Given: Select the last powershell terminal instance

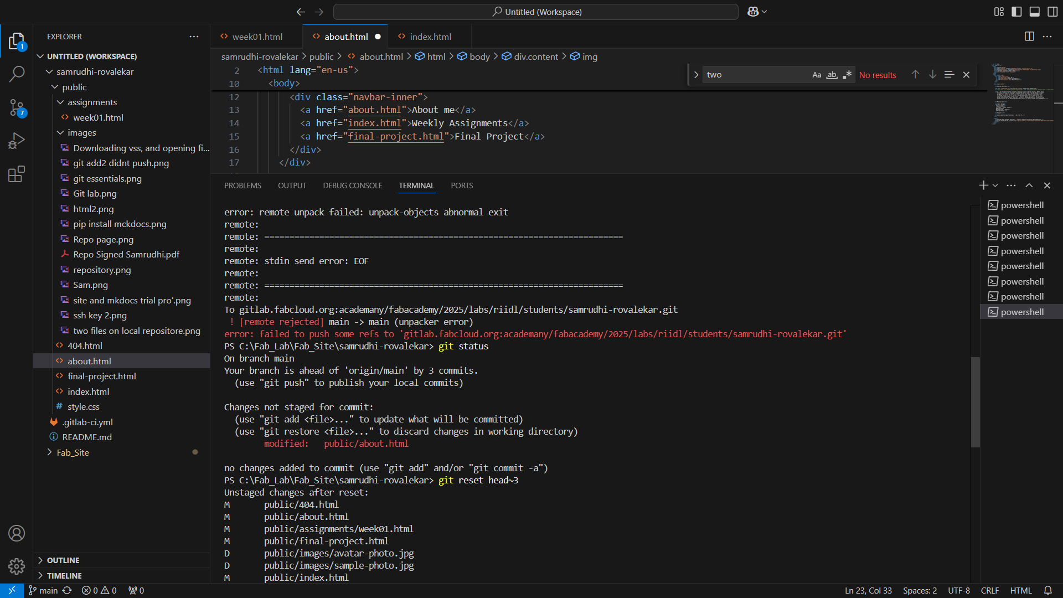Looking at the screenshot, I should click(1021, 312).
